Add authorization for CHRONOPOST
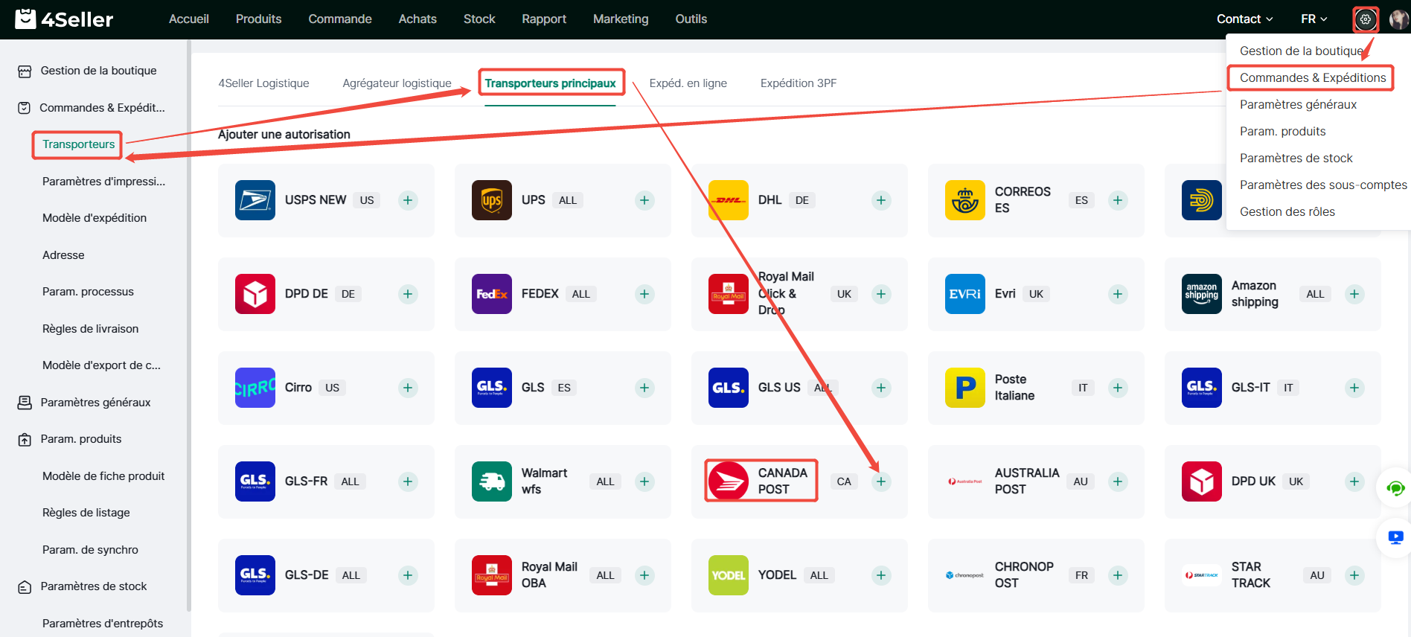This screenshot has width=1411, height=637. click(1118, 575)
